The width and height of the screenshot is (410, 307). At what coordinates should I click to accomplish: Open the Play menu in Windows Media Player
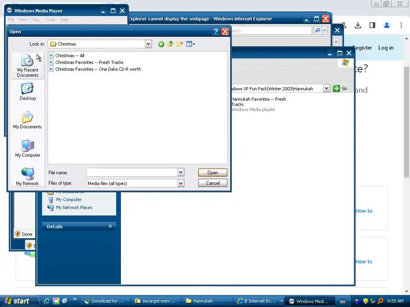36,20
